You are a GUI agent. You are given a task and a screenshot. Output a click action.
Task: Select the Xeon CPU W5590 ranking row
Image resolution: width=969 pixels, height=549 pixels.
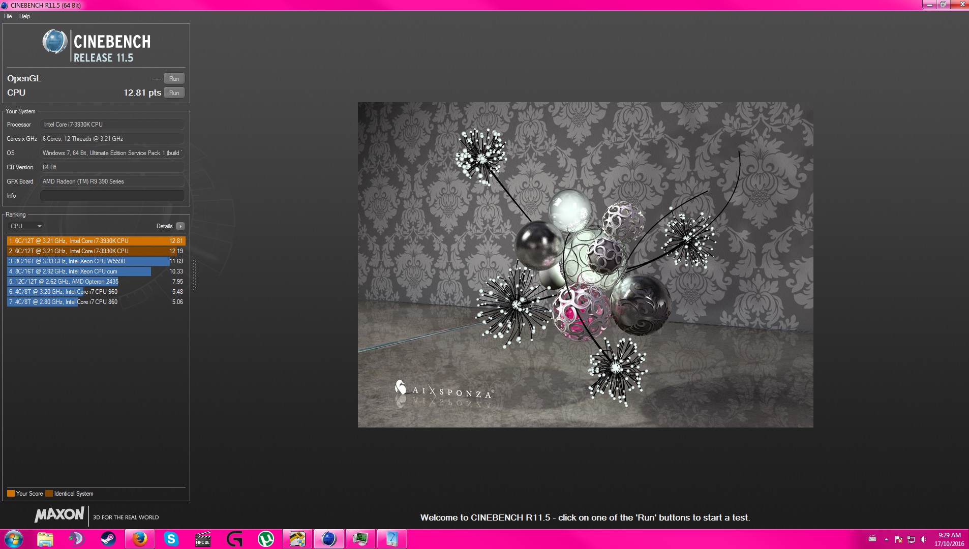96,261
